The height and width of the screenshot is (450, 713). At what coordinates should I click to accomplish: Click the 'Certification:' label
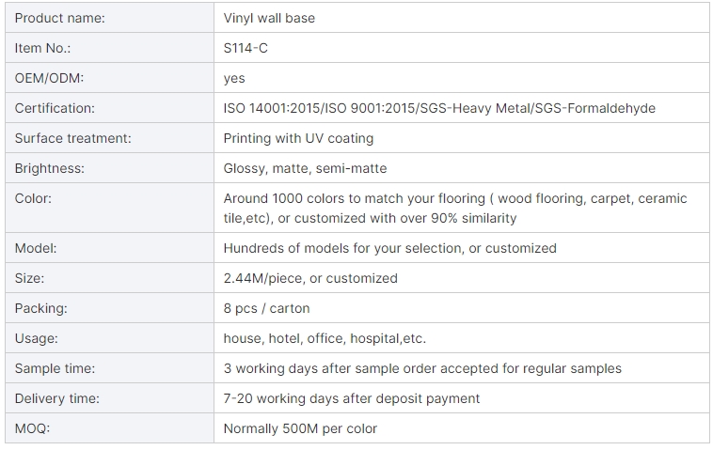click(x=55, y=108)
